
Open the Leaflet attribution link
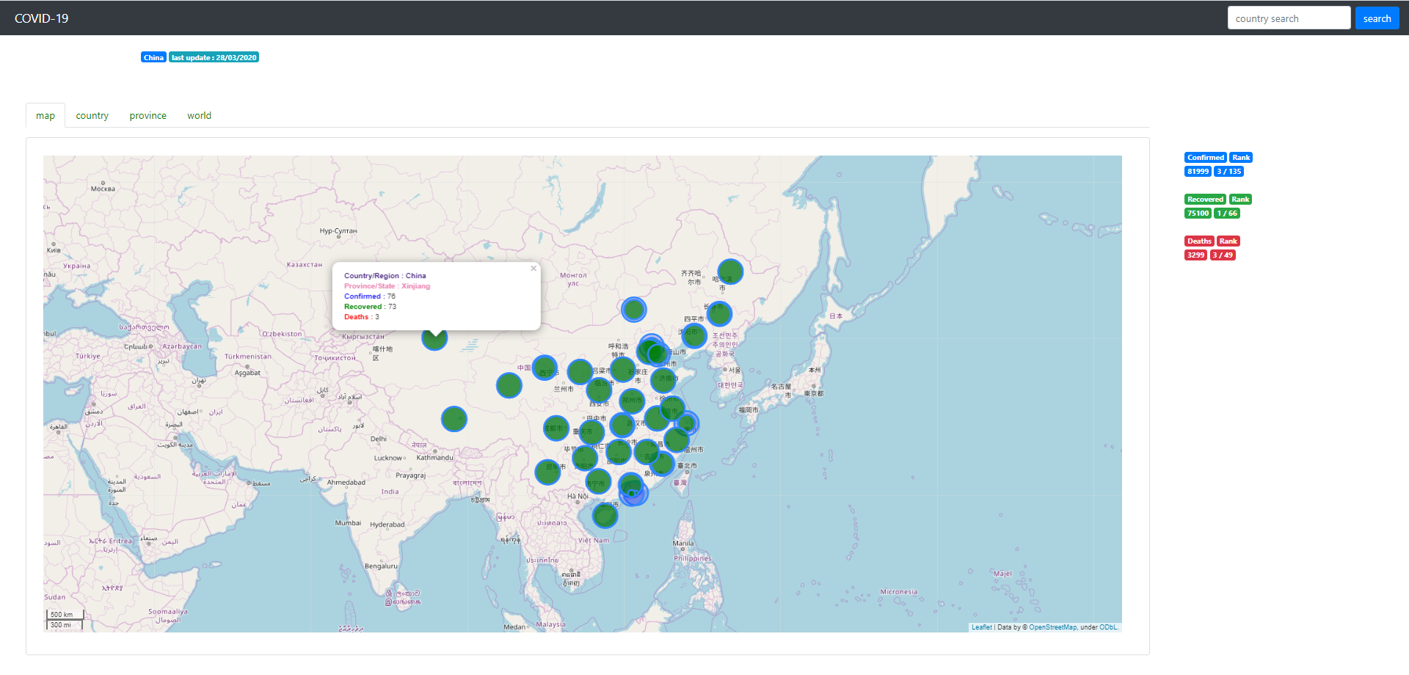click(981, 627)
